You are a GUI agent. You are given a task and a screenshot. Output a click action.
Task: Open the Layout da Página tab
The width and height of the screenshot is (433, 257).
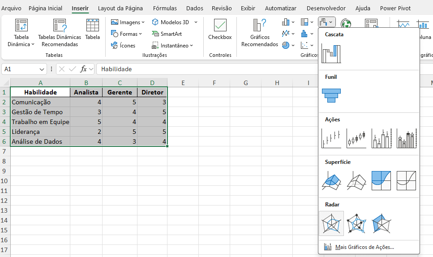point(120,8)
